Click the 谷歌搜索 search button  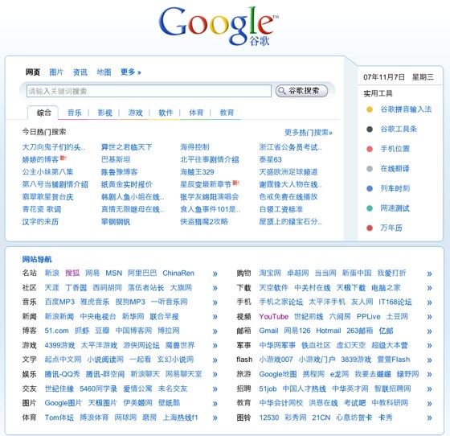pos(301,91)
